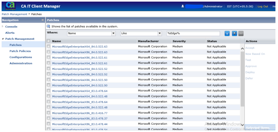Screen dimensions: 278x132
Task: Collapse the Navigation panel with the double-arrow icon
Action: pos(43,20)
